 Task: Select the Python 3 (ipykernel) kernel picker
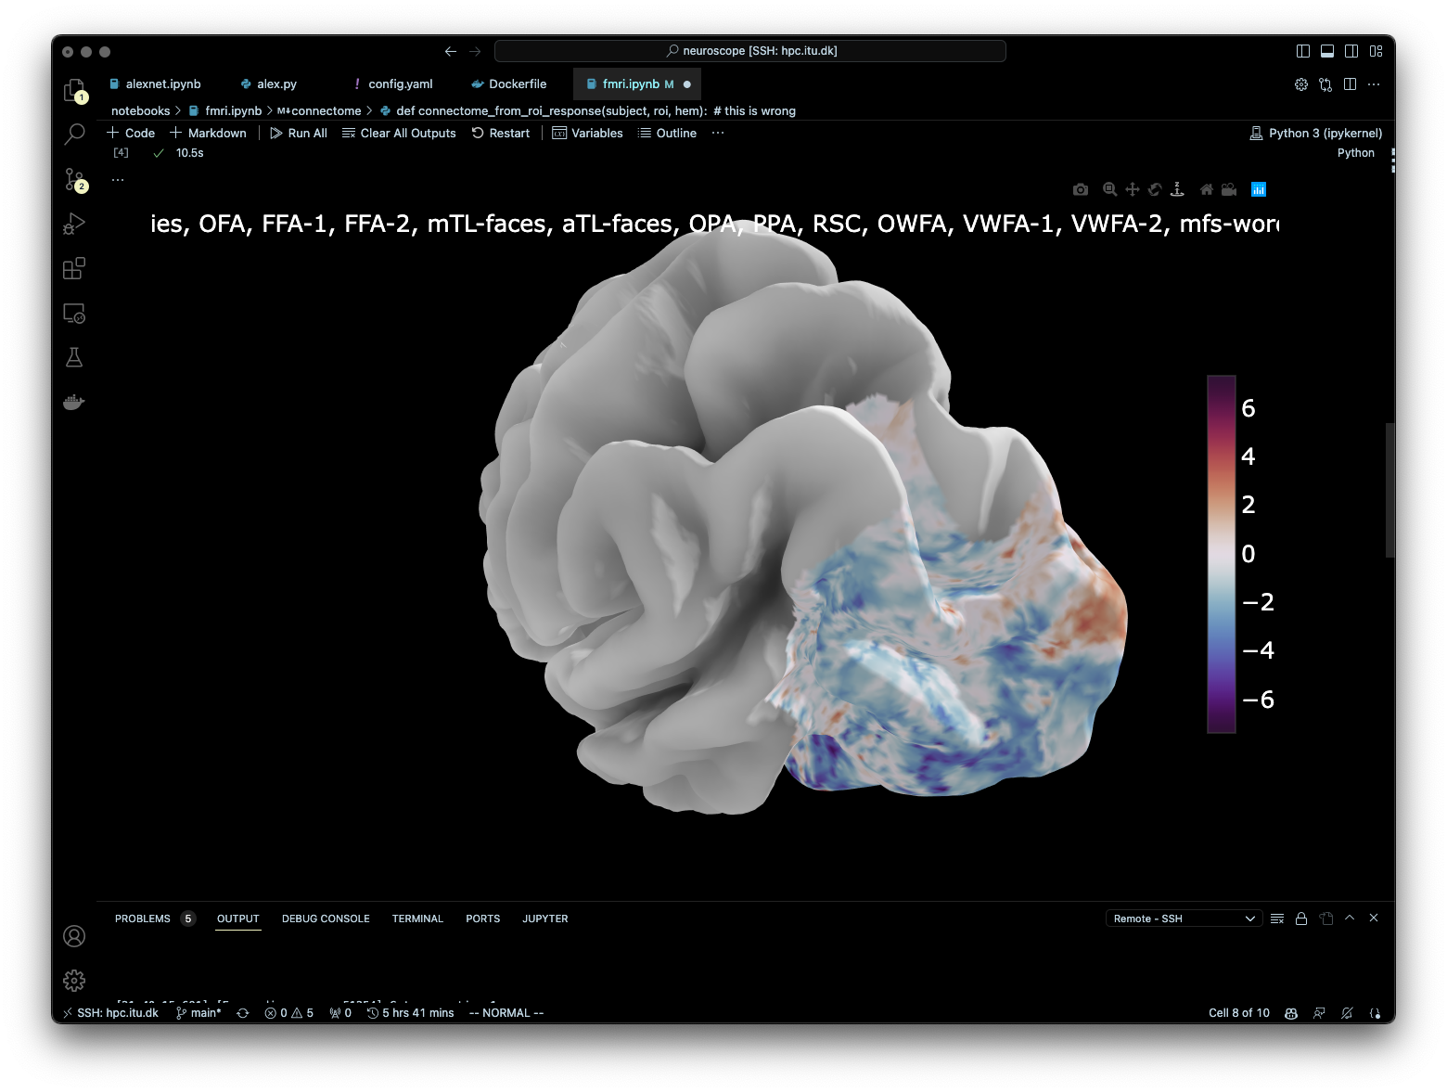pos(1315,133)
